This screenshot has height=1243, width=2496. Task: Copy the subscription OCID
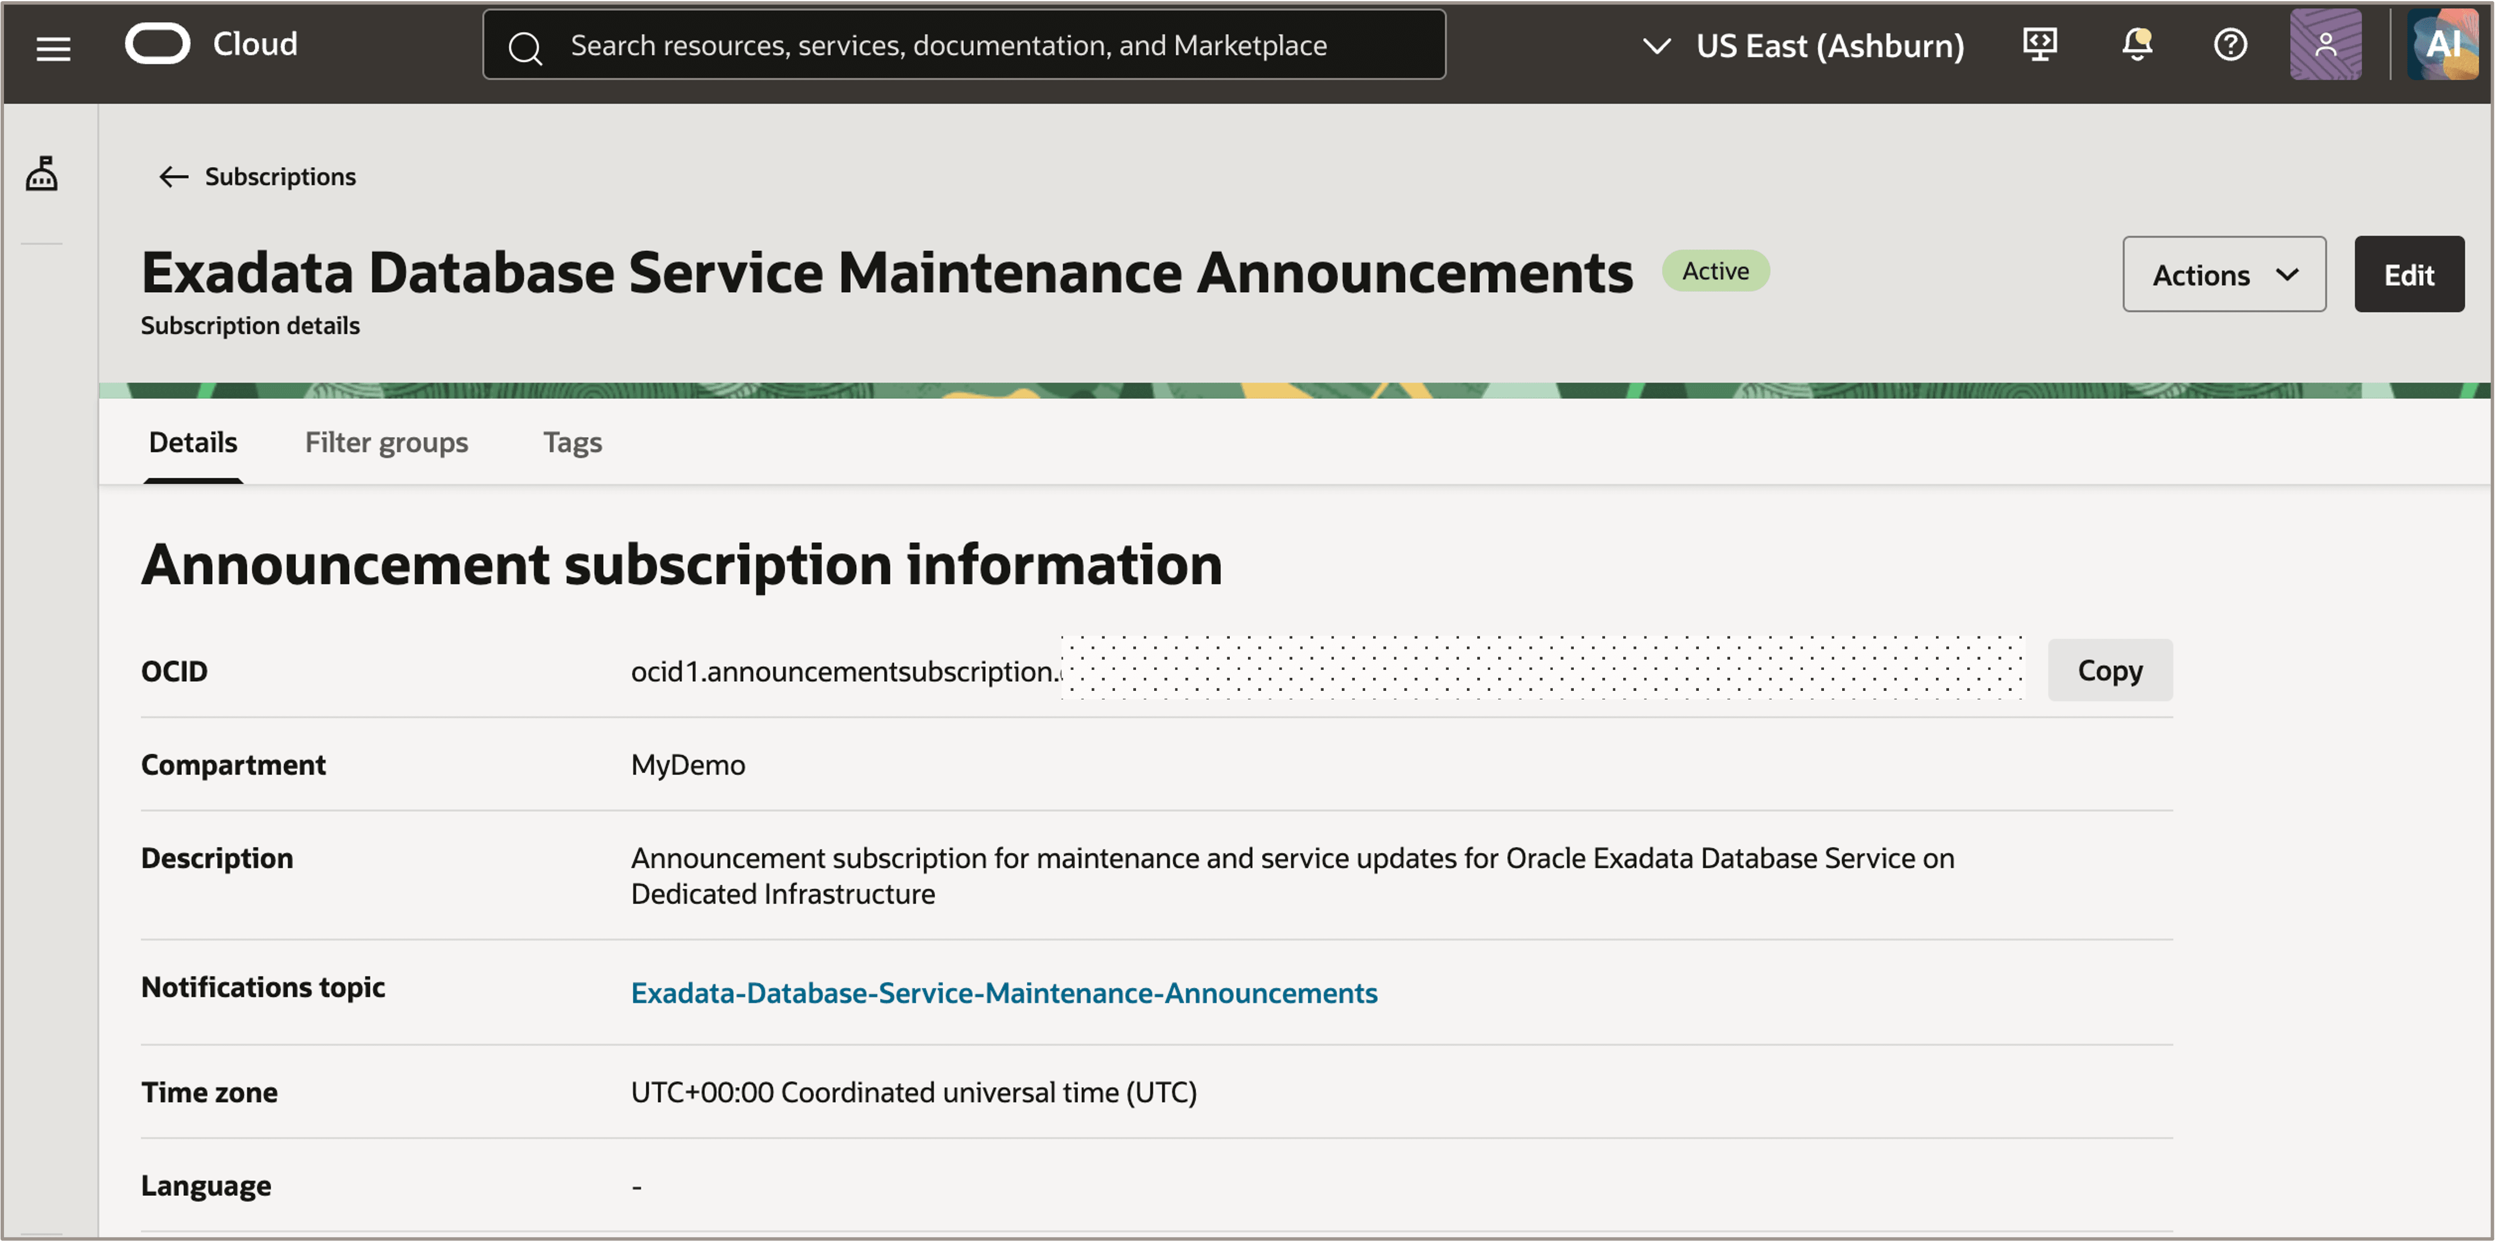(x=2109, y=670)
